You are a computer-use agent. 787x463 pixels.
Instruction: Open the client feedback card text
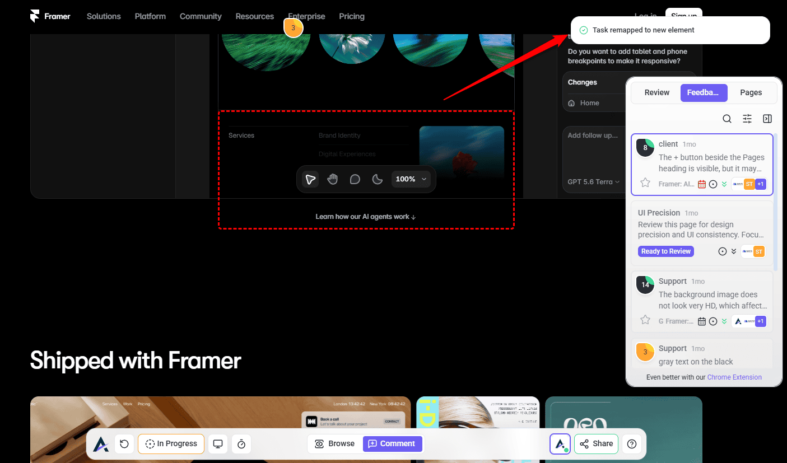tap(713, 163)
